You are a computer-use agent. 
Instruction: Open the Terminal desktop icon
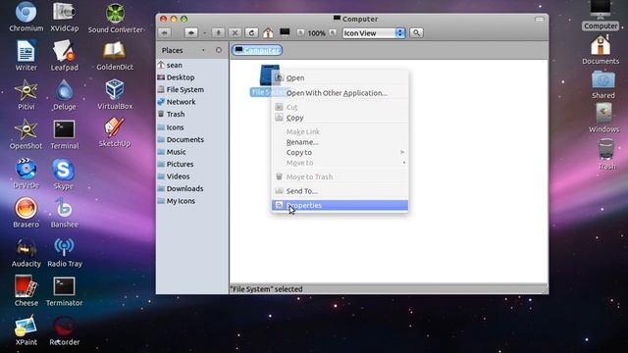tap(64, 134)
